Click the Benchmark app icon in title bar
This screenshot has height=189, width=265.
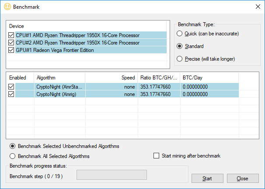(7, 7)
